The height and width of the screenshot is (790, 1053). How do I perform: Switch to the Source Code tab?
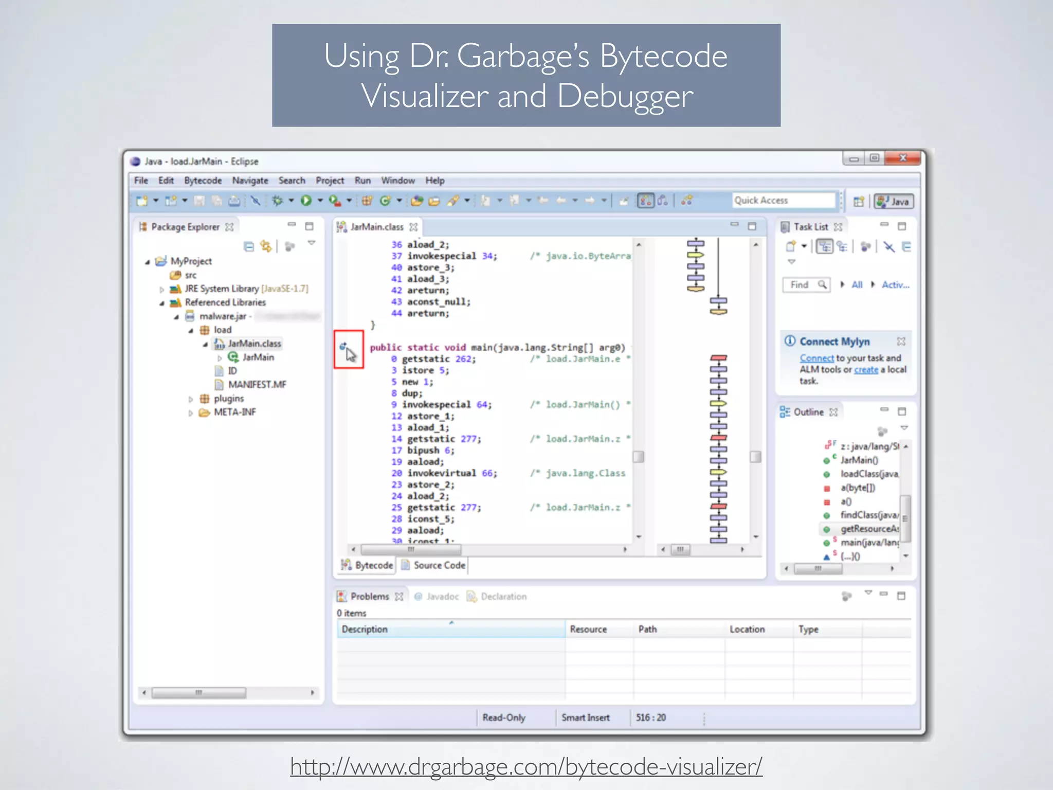(433, 565)
